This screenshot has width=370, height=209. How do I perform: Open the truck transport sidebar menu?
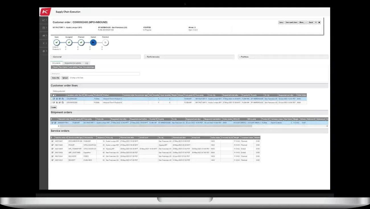tap(44, 36)
